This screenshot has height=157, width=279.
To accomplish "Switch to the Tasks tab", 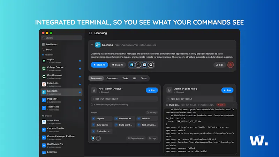I will click(125, 78).
